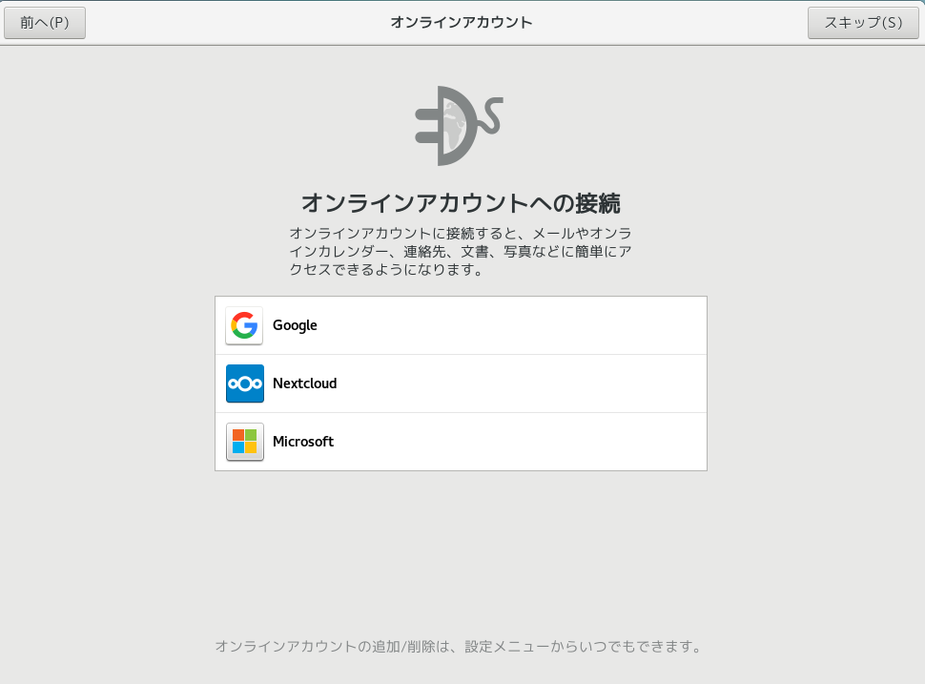925x684 pixels.
Task: Go back with the 前へ(P) button
Action: [x=45, y=23]
